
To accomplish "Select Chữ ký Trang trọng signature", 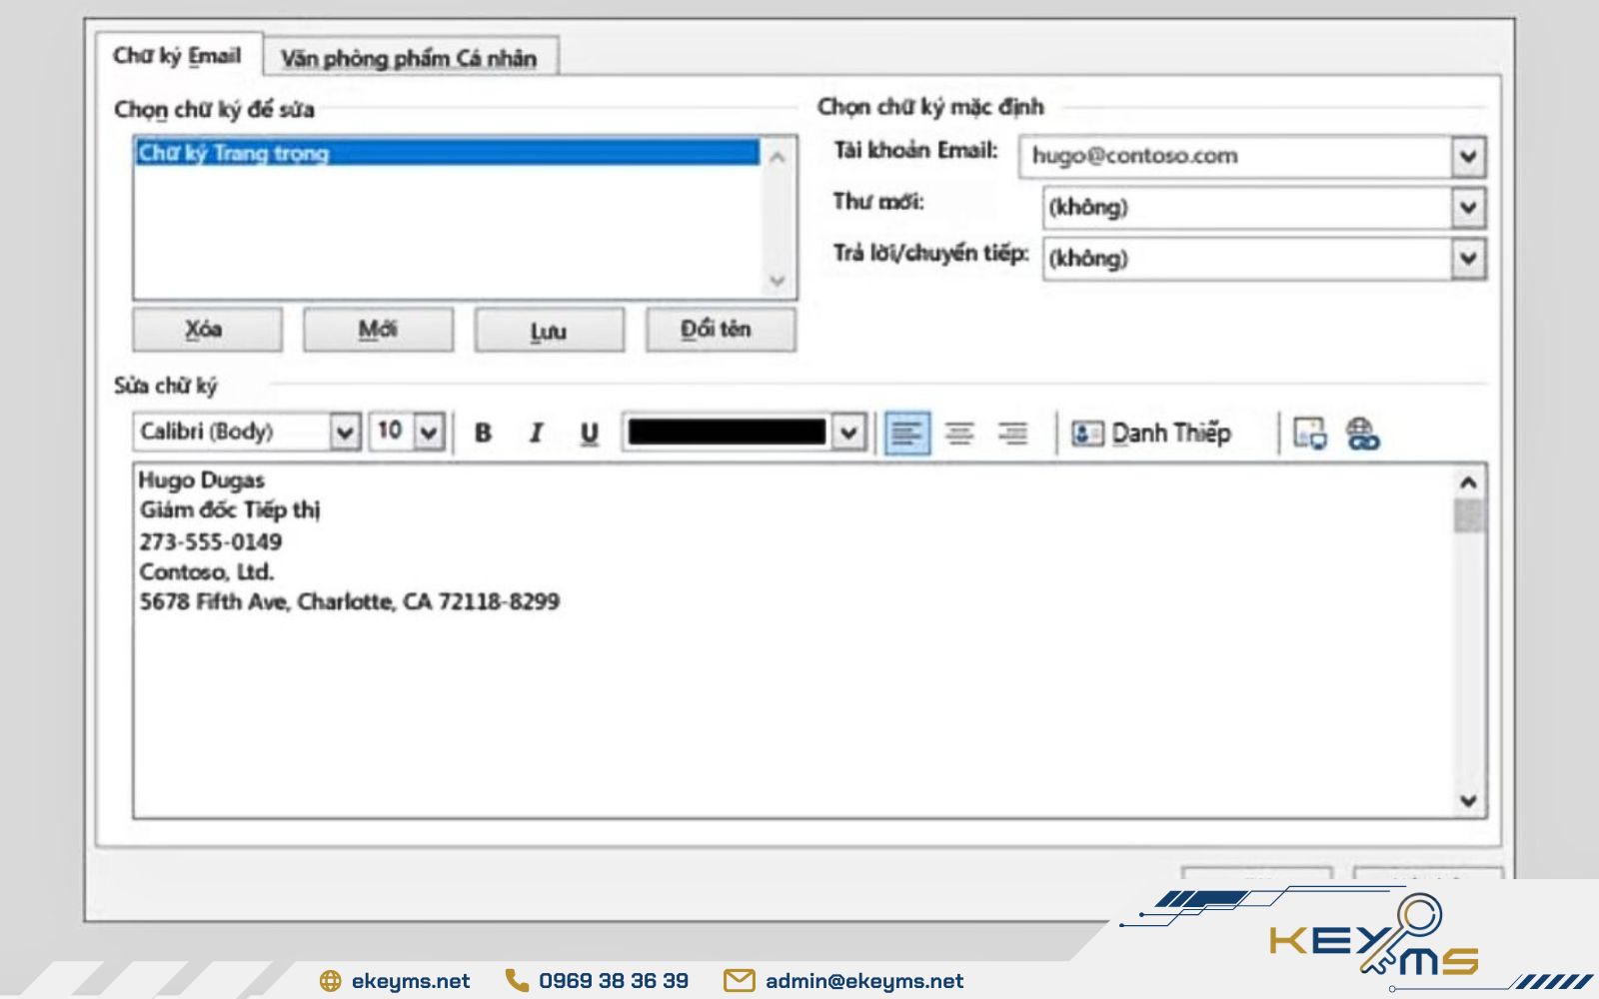I will [x=447, y=153].
